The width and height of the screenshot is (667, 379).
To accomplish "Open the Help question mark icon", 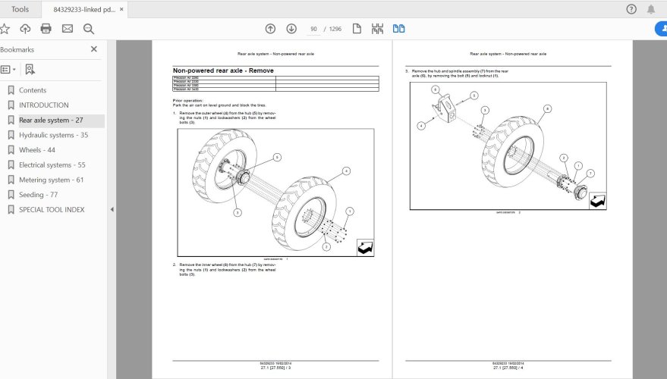I will click(631, 9).
